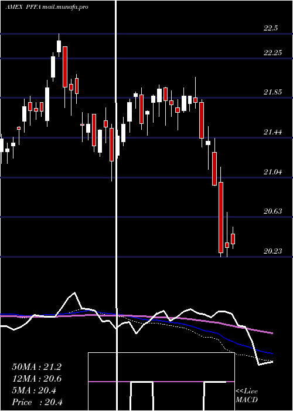Click the 20.23 price axis label
The width and height of the screenshot is (293, 411).
tap(272, 251)
